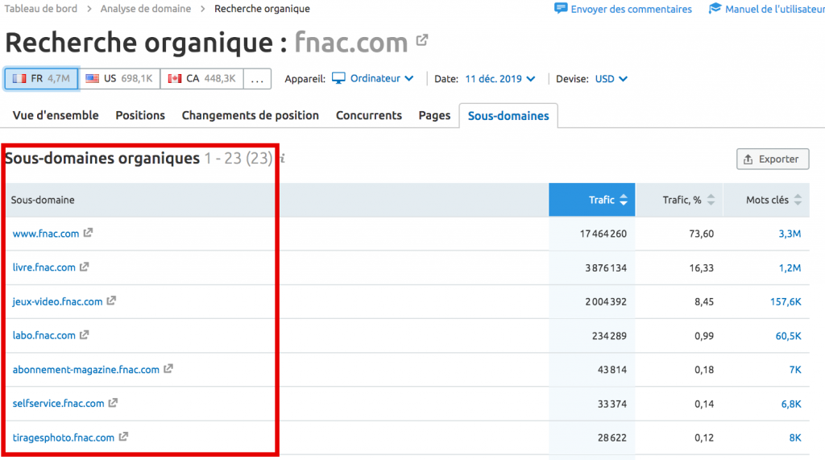Open Manuel de l'utilisateur link
The height and width of the screenshot is (460, 825).
point(774,9)
